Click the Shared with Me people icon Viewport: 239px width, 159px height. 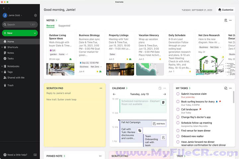point(5,78)
